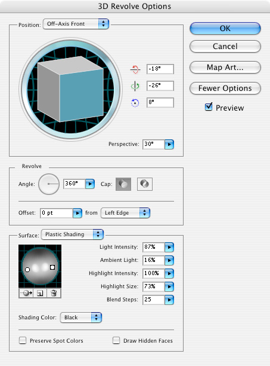Open the Shading Color dropdown showing Black
270x366 pixels.
click(81, 318)
